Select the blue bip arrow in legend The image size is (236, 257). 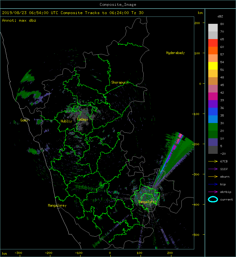click(213, 184)
